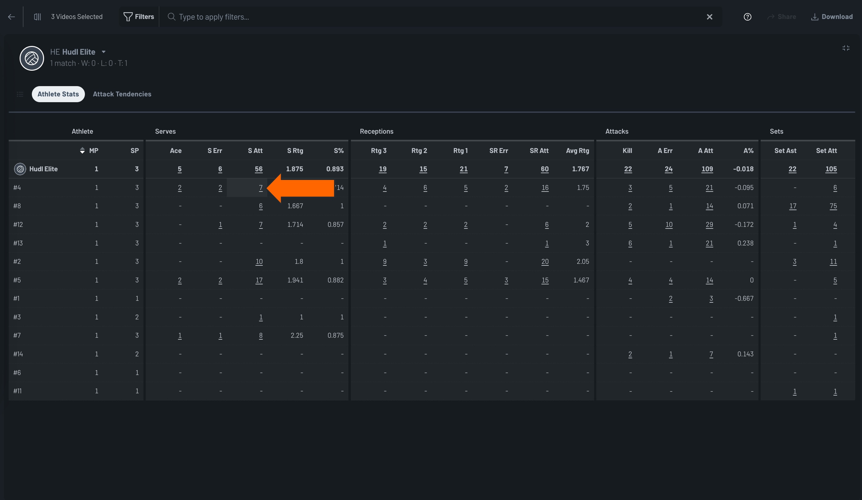Click the Filters funnel button
862x500 pixels.
point(139,17)
